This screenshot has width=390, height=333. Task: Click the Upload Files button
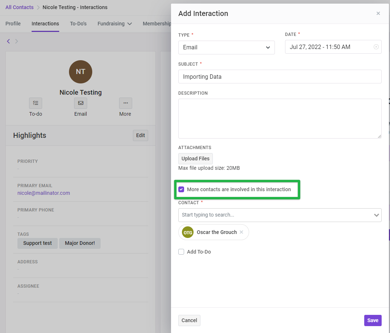point(195,159)
